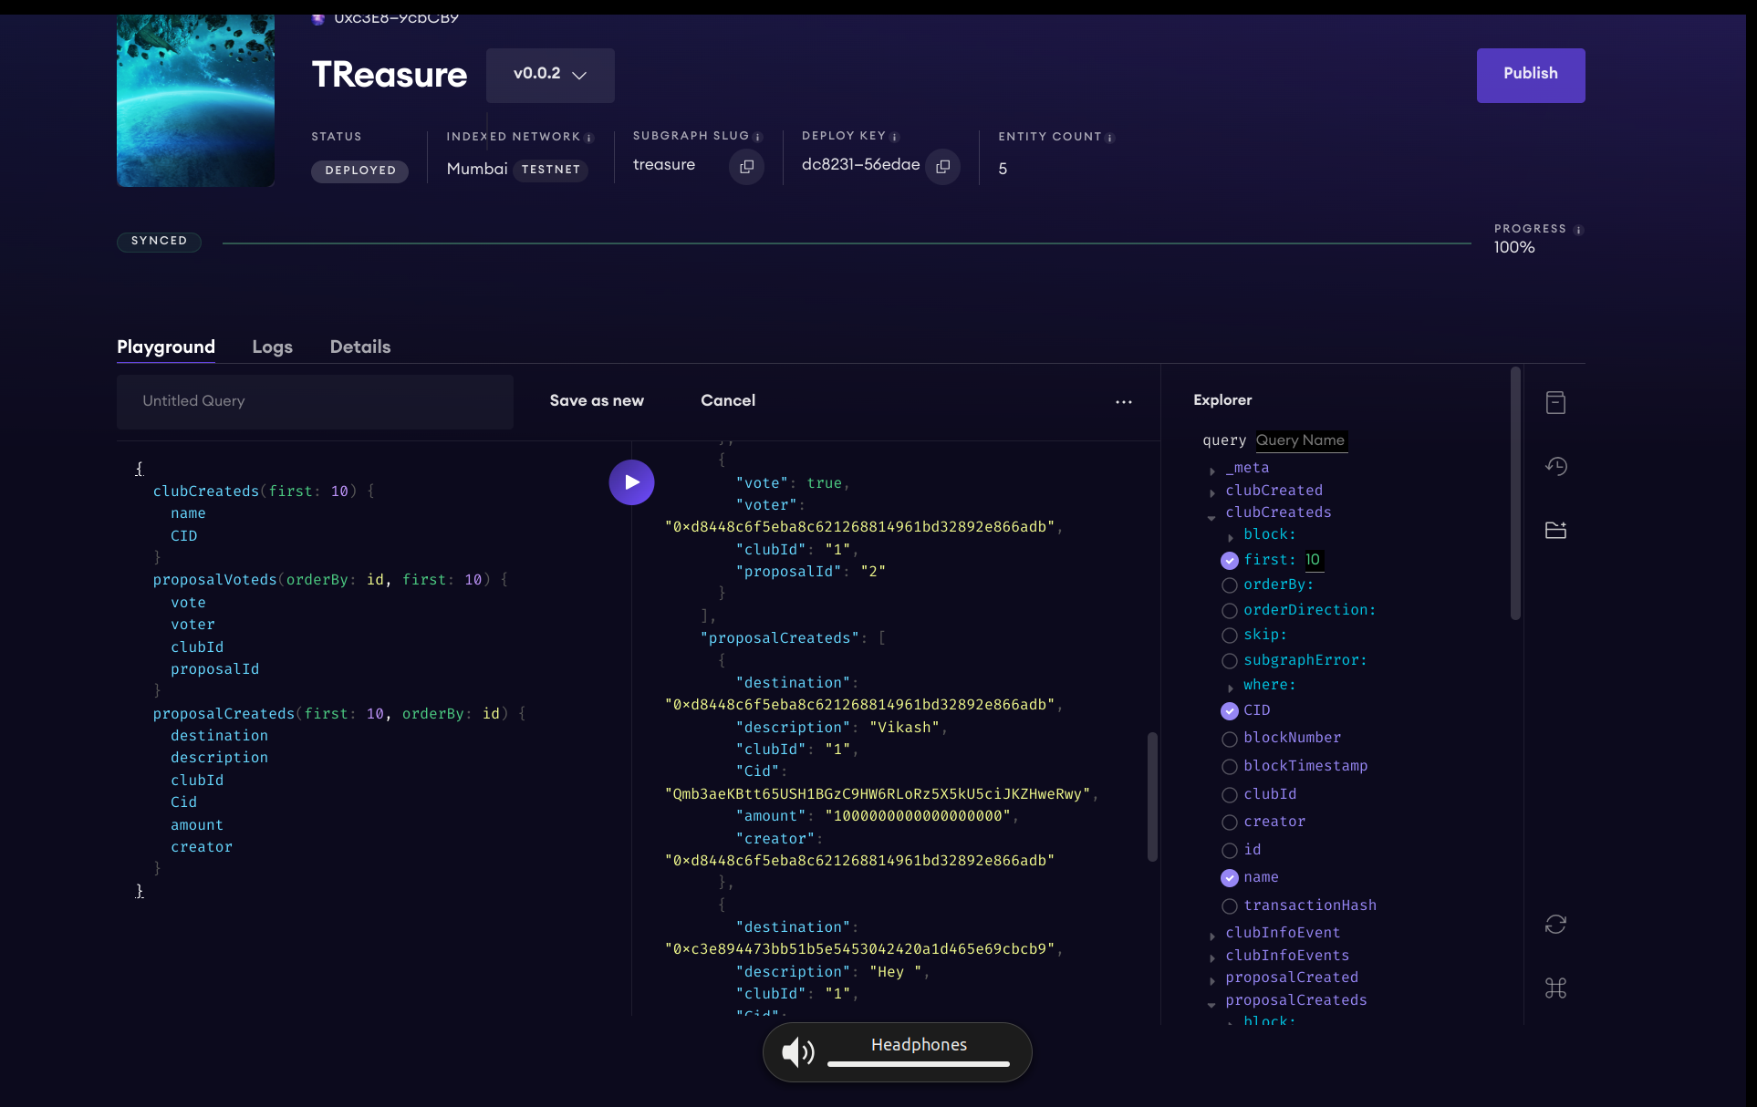
Task: Expand the _meta node
Action: pos(1212,471)
